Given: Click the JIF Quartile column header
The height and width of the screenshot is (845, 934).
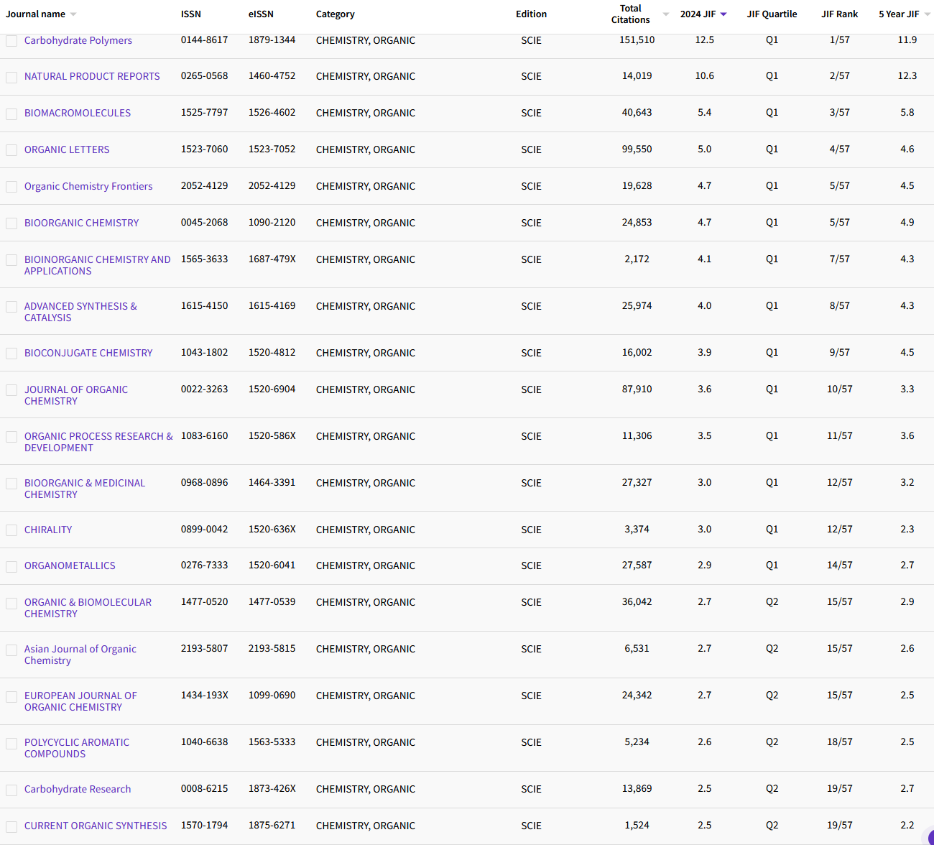Looking at the screenshot, I should [772, 14].
